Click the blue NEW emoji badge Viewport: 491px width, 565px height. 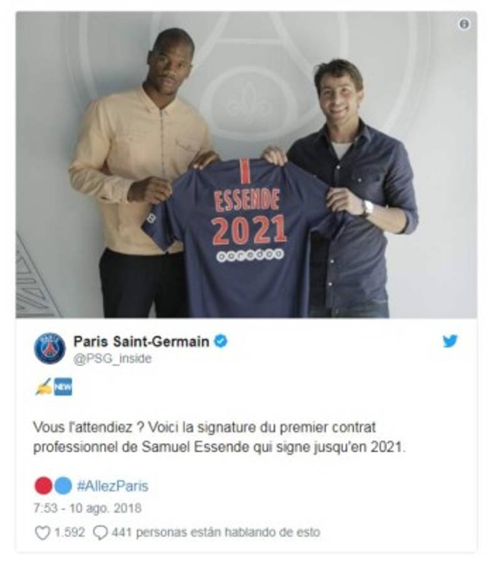63,387
